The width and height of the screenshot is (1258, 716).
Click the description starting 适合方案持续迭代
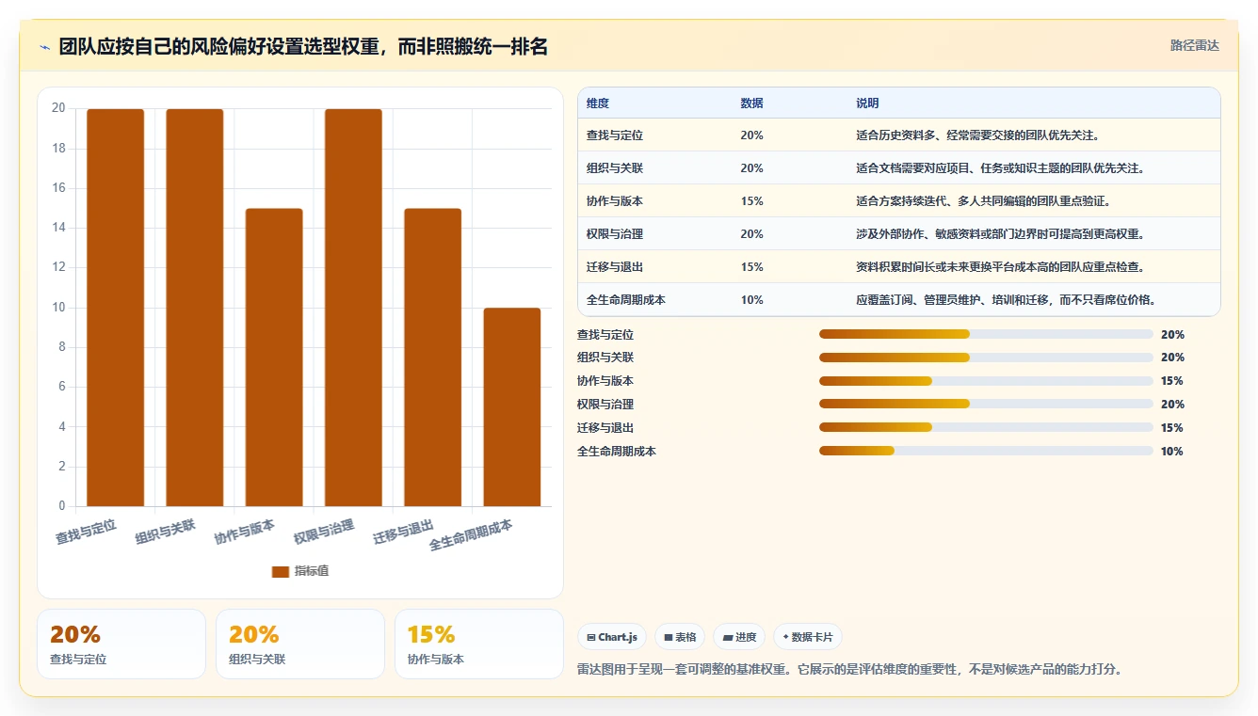pyautogui.click(x=984, y=201)
